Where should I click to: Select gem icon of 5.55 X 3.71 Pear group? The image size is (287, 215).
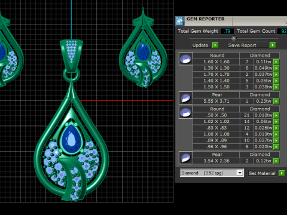coord(186,98)
